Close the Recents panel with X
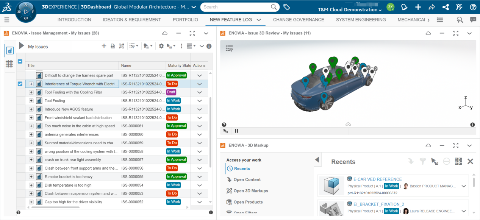 tap(470, 161)
